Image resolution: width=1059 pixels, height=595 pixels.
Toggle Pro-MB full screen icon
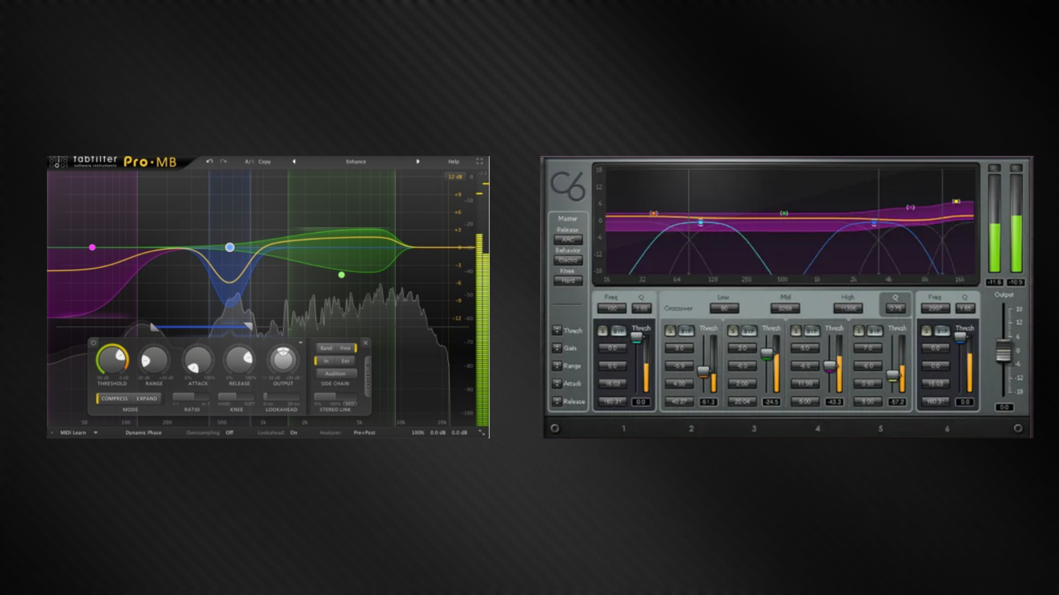479,161
